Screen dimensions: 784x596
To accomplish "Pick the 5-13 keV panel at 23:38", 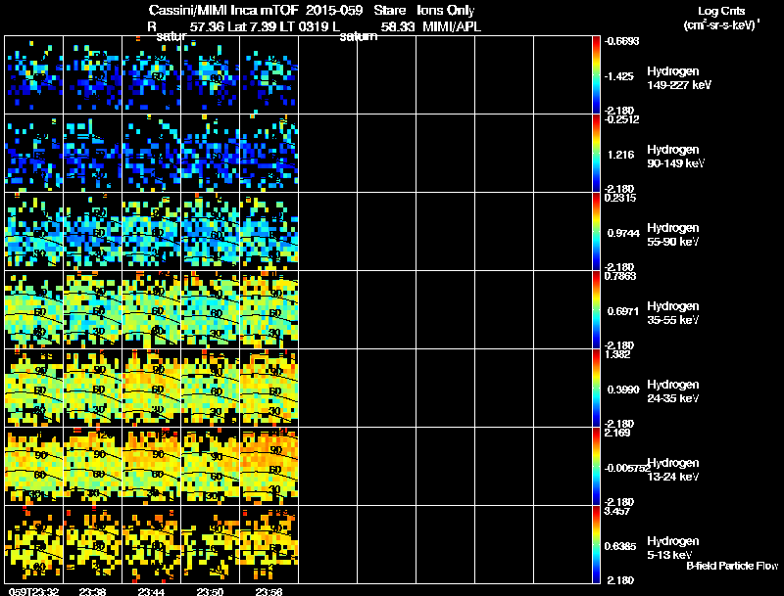I will pos(93,545).
